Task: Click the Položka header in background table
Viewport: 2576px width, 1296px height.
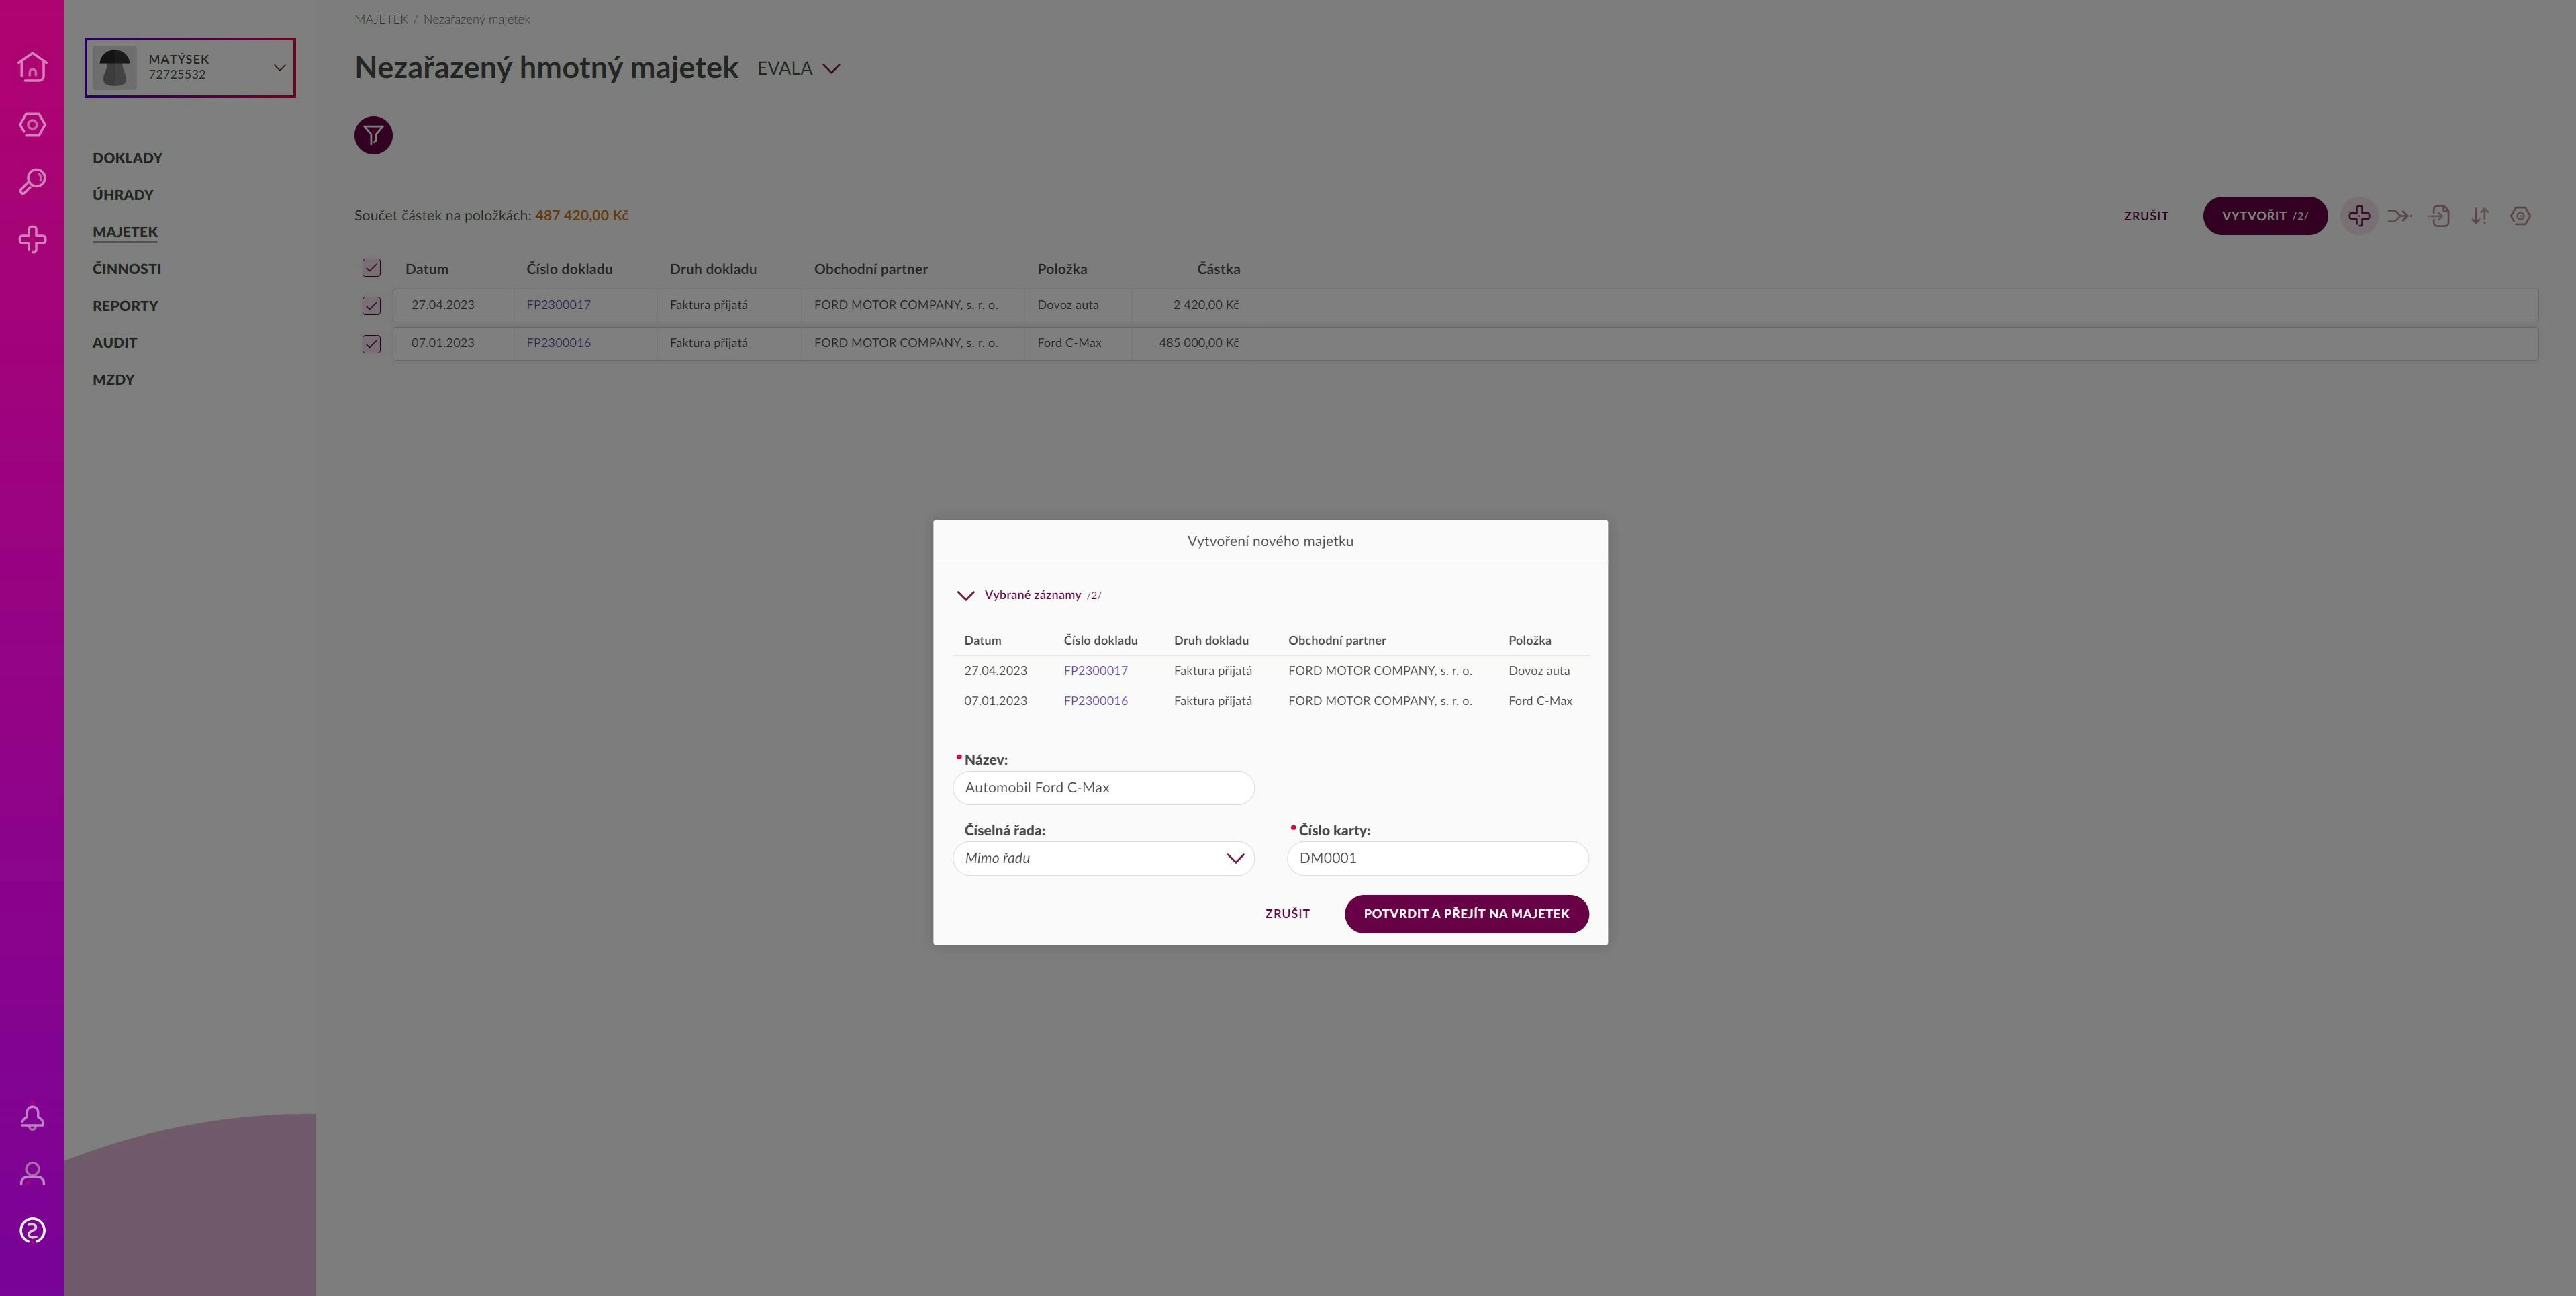Action: (1062, 269)
